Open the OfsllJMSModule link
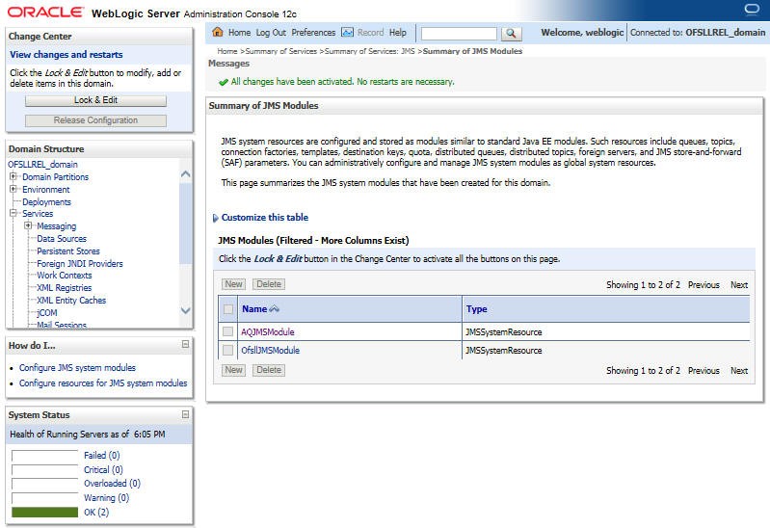770x528 pixels. click(x=270, y=350)
